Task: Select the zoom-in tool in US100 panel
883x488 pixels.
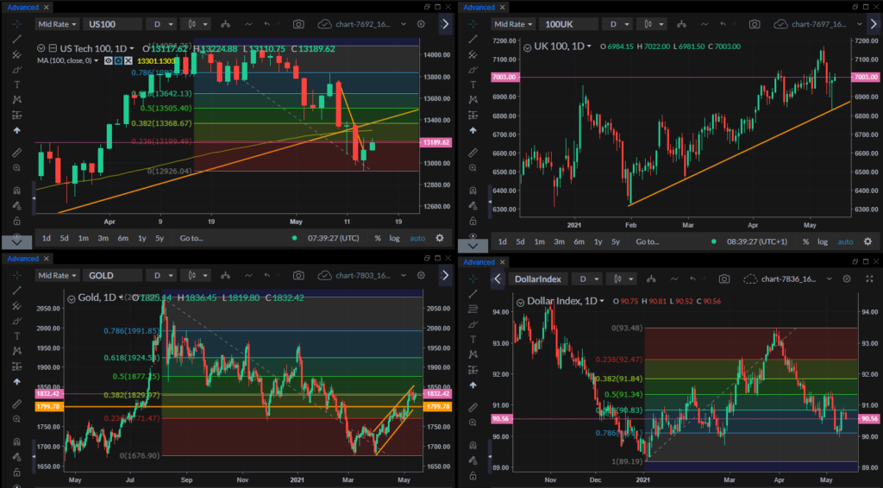Action: (17, 168)
